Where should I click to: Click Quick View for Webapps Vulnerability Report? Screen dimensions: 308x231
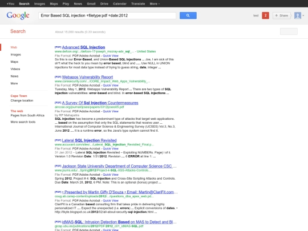(x=111, y=85)
